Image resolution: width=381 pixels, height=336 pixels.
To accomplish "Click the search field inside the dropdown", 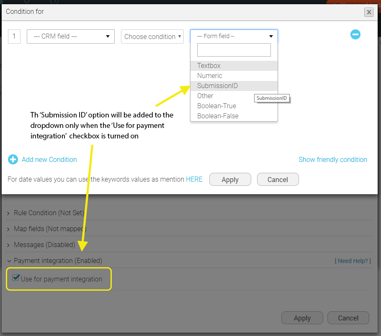I will [234, 50].
